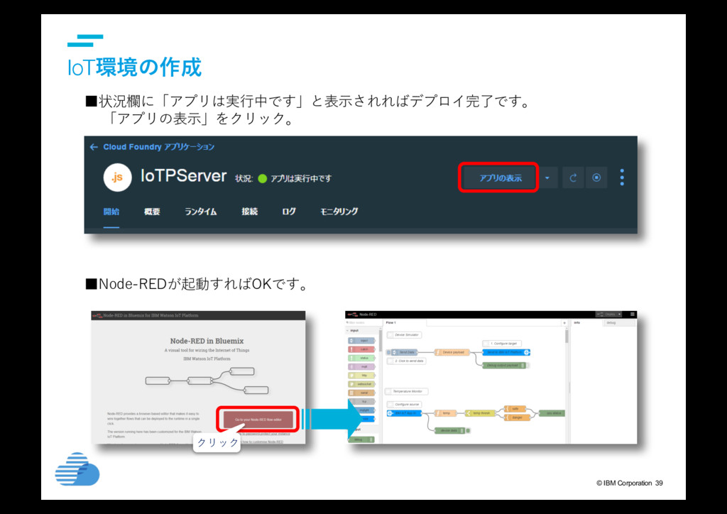Viewport: 727px width, 514px height.
Task: Select the Send Data node
Action: coord(405,353)
